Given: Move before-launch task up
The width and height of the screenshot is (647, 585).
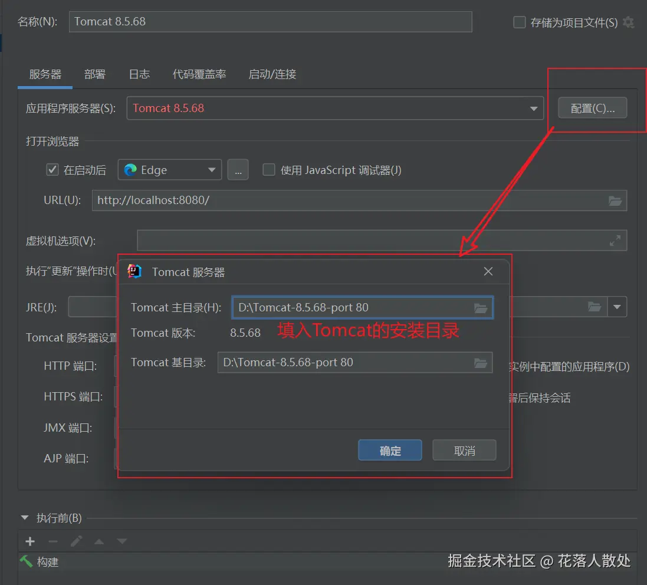Looking at the screenshot, I should click(99, 541).
